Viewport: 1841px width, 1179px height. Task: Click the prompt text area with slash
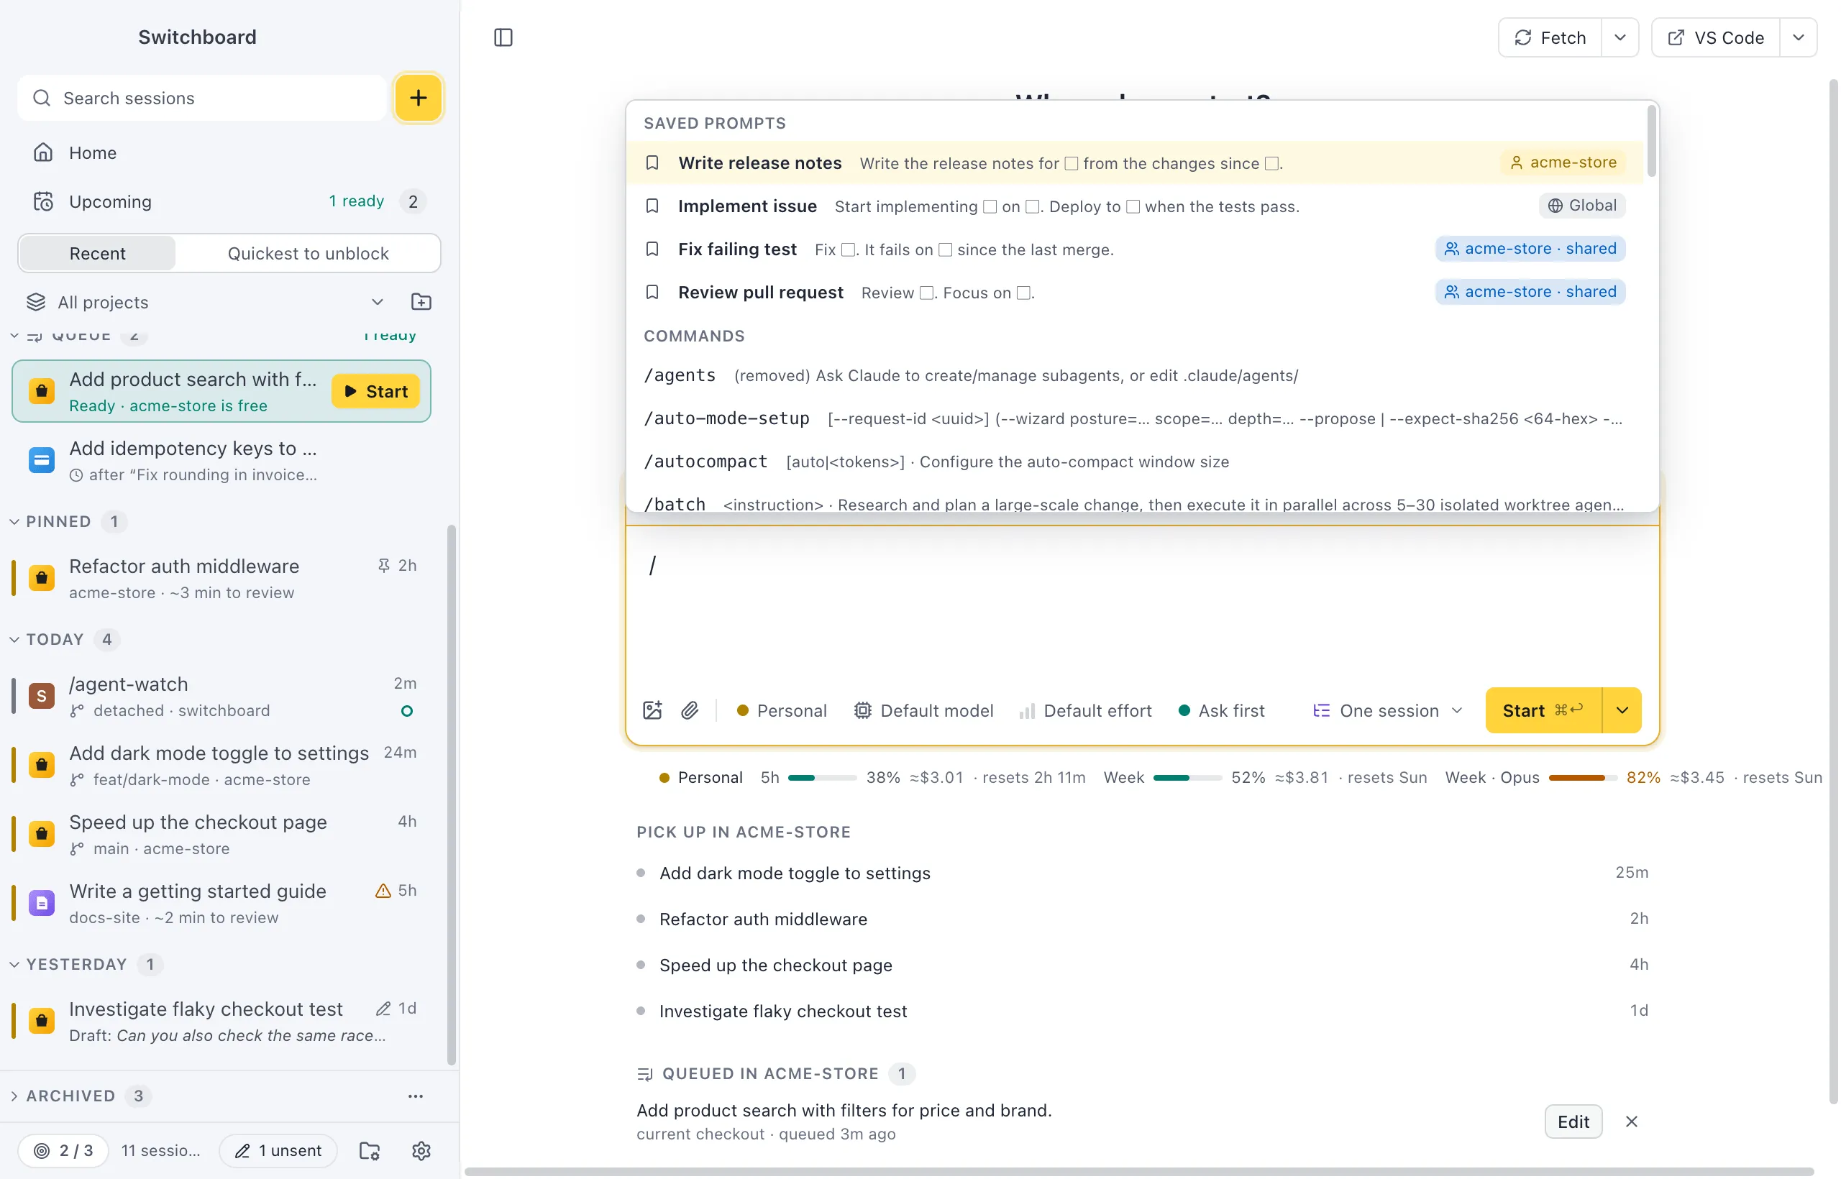tap(1142, 605)
